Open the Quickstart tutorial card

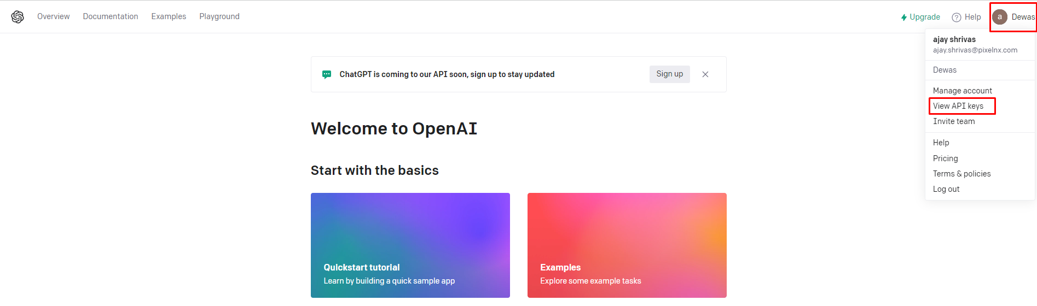pyautogui.click(x=410, y=245)
